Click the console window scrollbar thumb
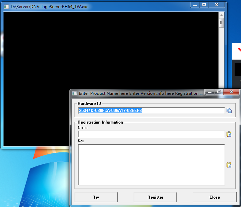241x207 pixels. pos(221,23)
